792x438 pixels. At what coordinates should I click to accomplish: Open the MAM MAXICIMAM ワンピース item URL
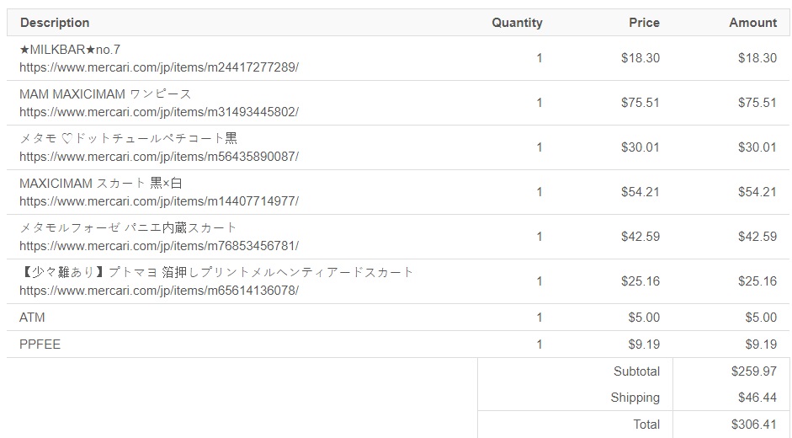click(x=159, y=112)
